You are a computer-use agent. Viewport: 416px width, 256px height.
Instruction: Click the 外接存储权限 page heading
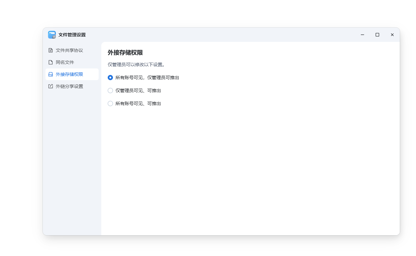point(125,53)
